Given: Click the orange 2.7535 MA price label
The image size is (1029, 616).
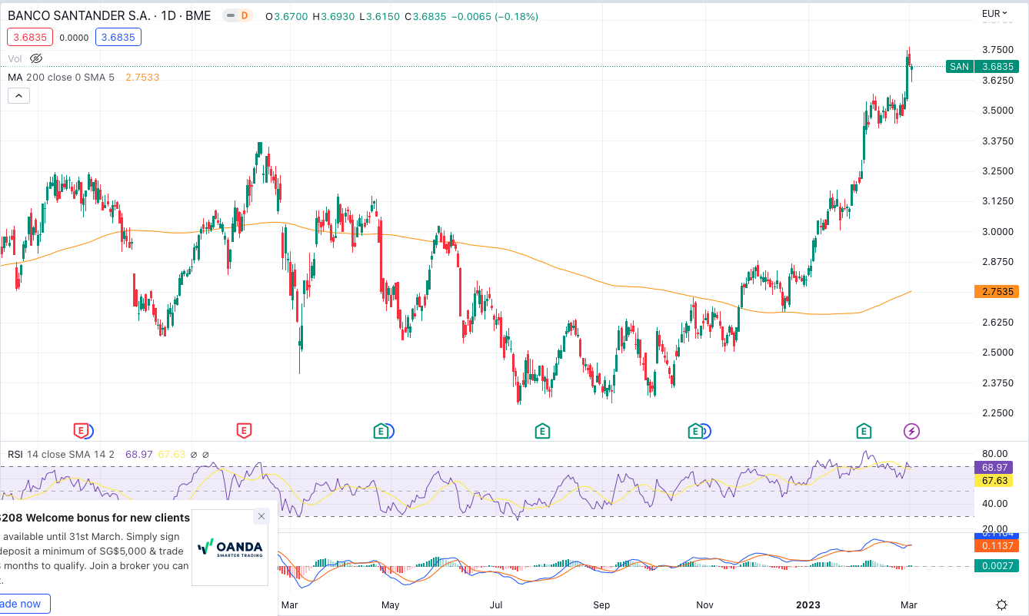Looking at the screenshot, I should [x=995, y=292].
